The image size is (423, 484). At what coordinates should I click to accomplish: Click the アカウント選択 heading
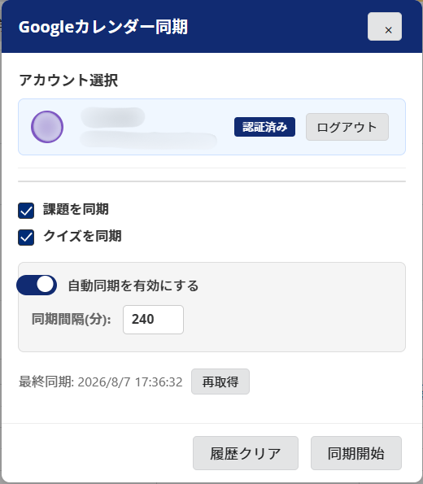[x=68, y=81]
